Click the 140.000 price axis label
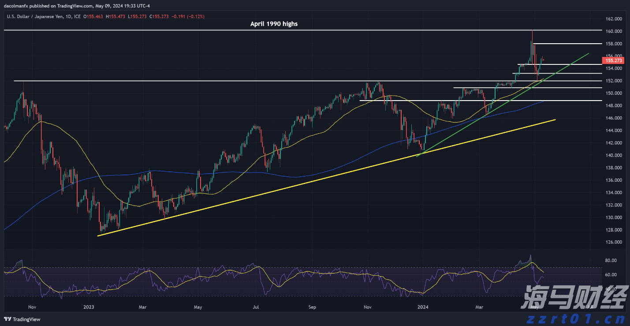630x326 pixels. [x=613, y=155]
